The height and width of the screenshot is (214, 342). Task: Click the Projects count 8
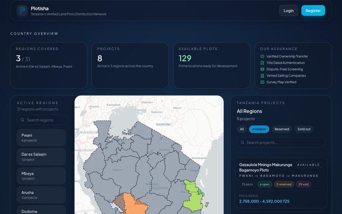[100, 58]
